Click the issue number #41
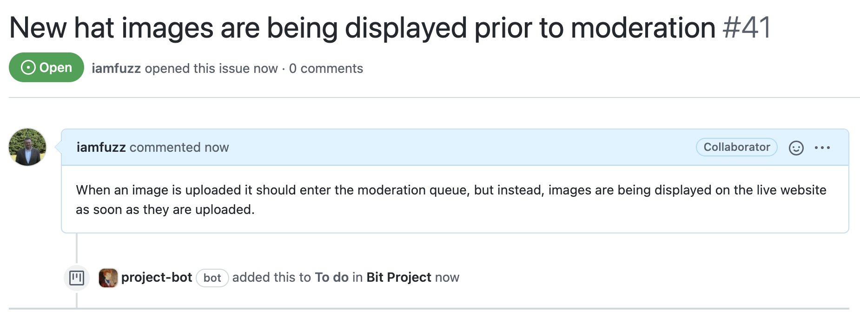This screenshot has width=860, height=317. 748,28
